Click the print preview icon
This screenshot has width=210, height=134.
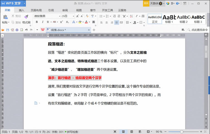pyautogui.click(x=21, y=30)
